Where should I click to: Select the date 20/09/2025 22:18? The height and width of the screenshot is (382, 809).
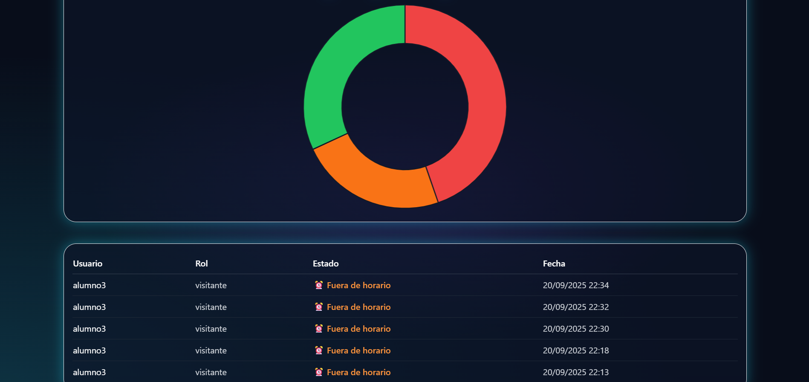576,350
